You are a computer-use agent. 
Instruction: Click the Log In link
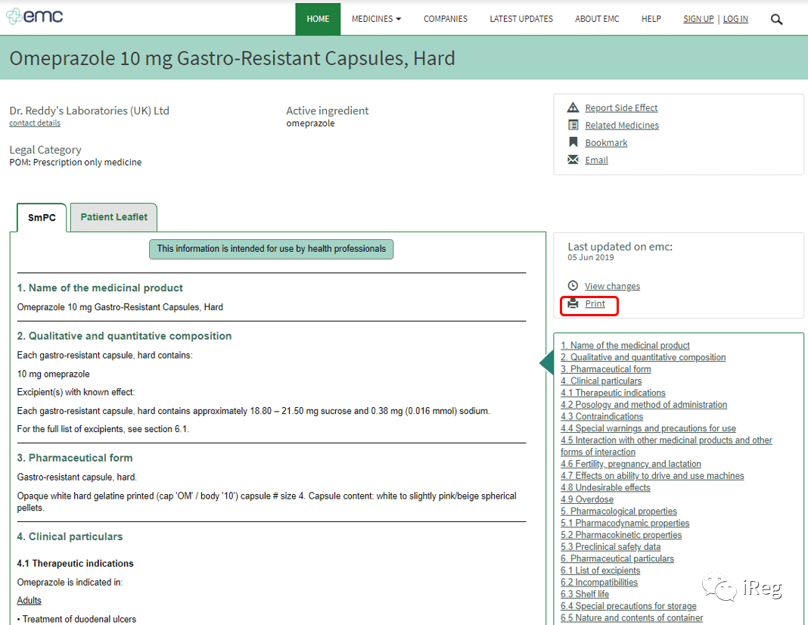(735, 19)
